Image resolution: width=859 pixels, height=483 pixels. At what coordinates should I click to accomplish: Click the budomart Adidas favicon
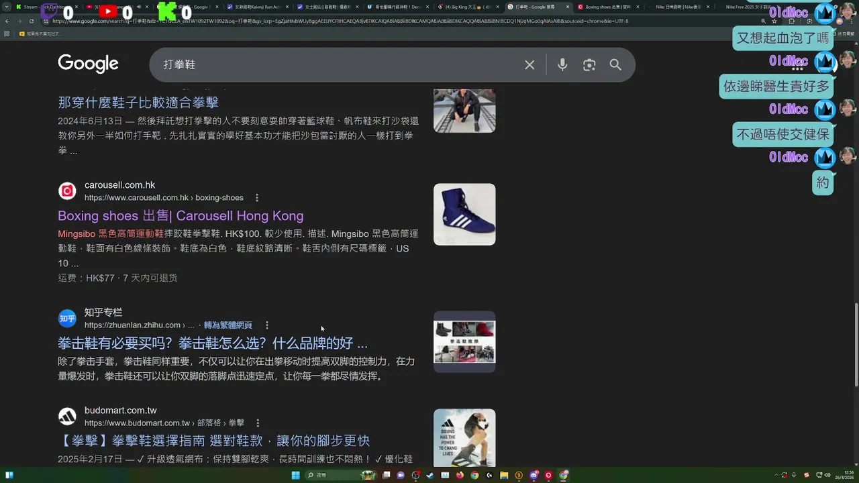point(67,417)
